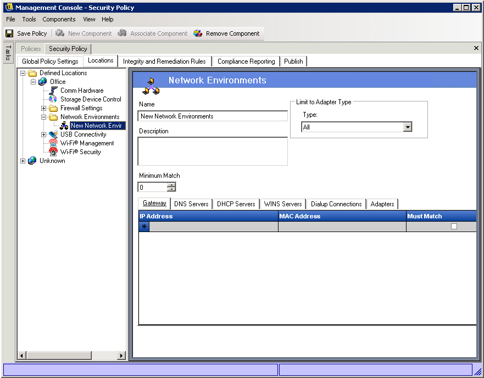
Task: Open the Compliance Reporting tab
Action: tap(246, 61)
